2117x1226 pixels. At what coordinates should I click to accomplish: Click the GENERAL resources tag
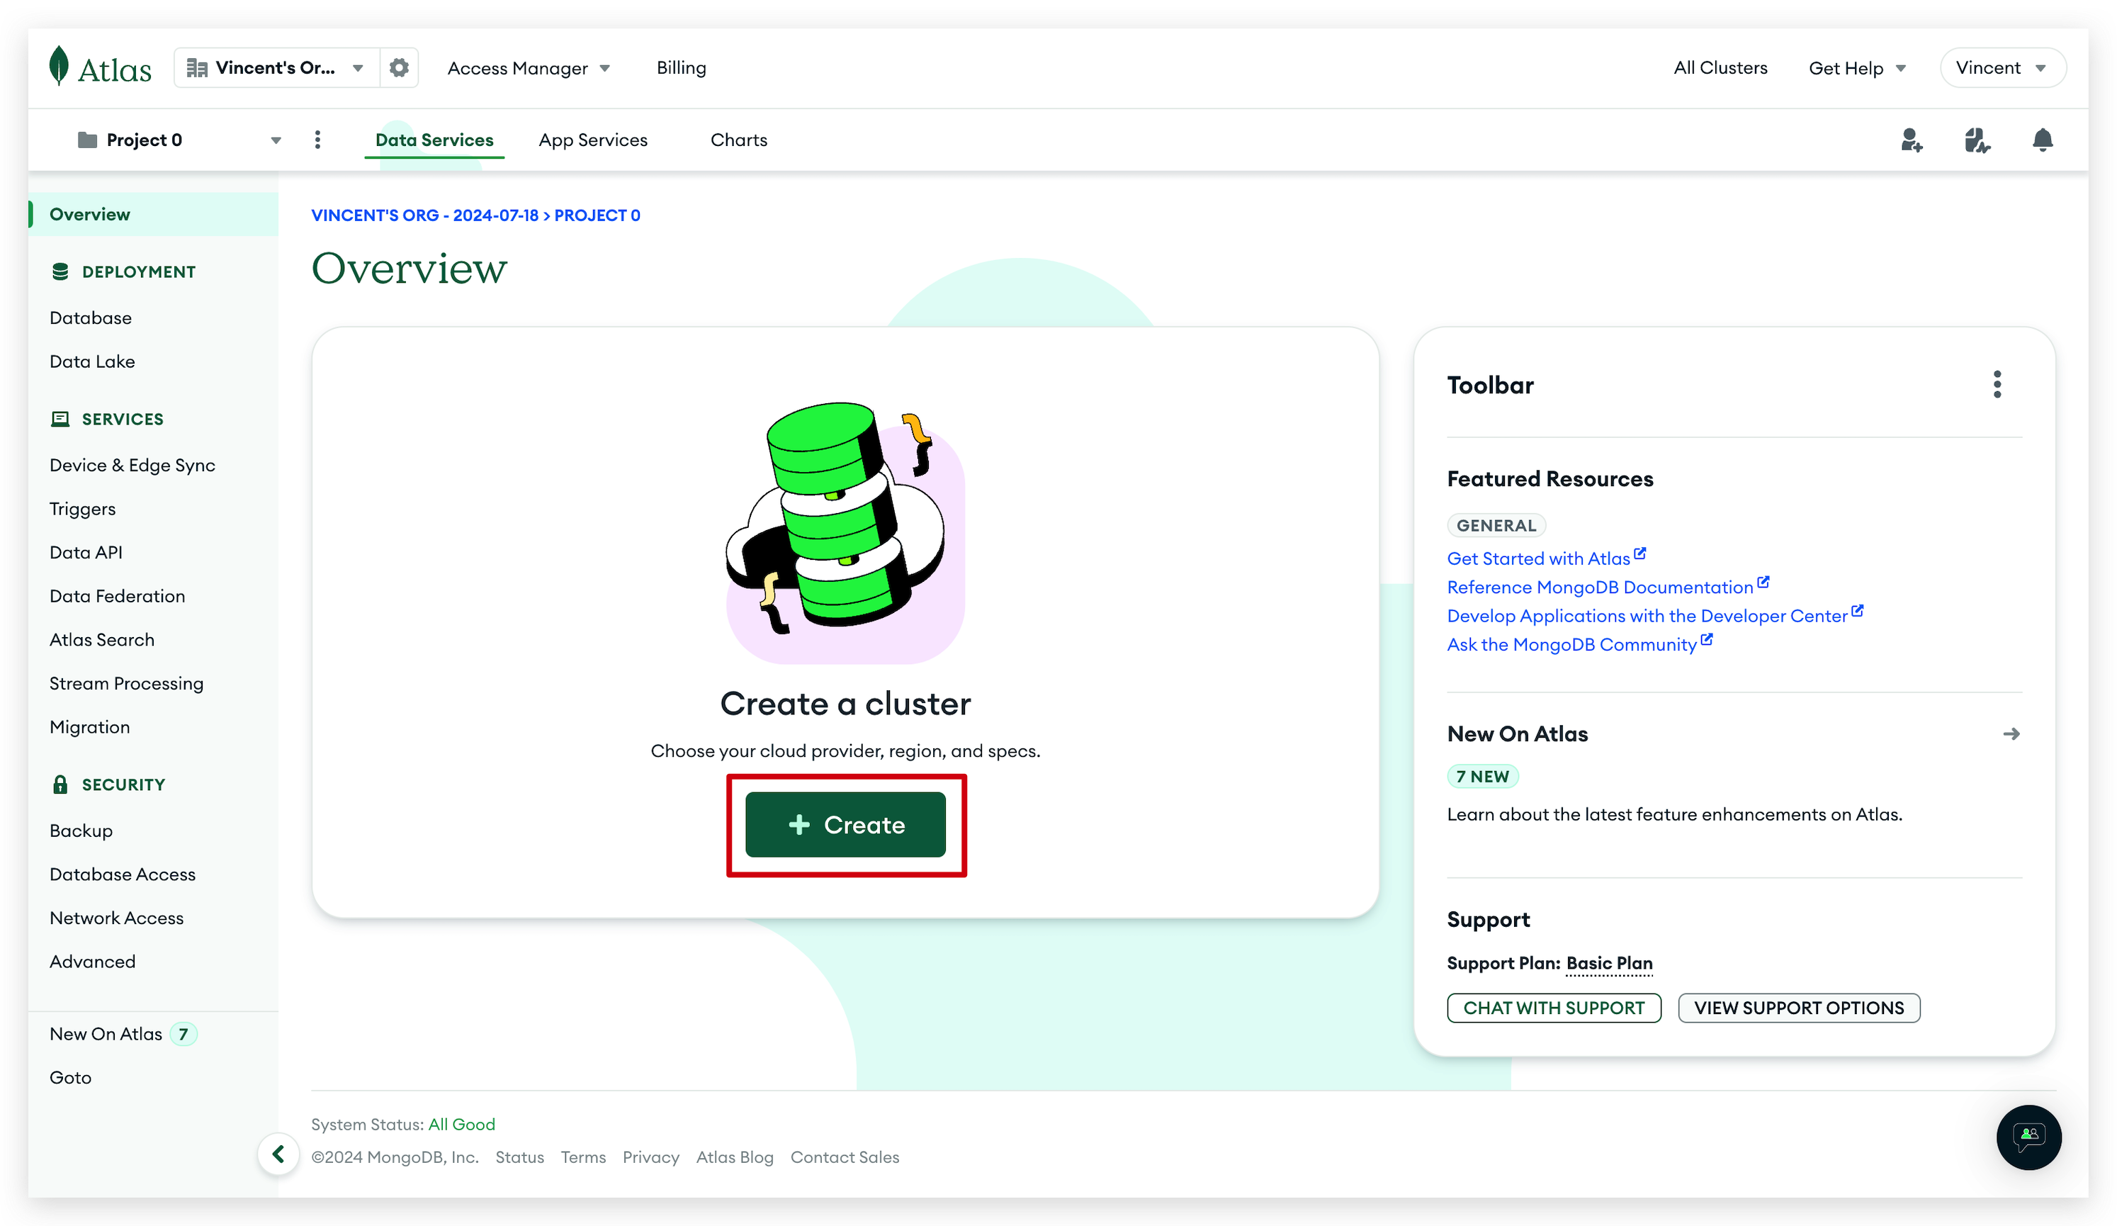click(x=1496, y=525)
